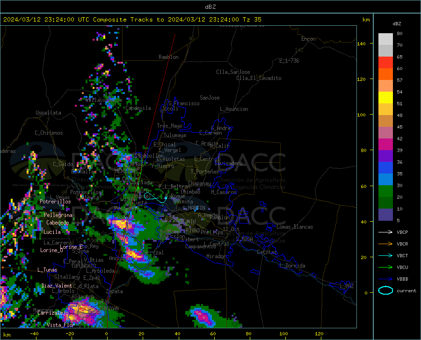
Task: Click the 'Tulumaya' map label
Action: click(x=175, y=135)
